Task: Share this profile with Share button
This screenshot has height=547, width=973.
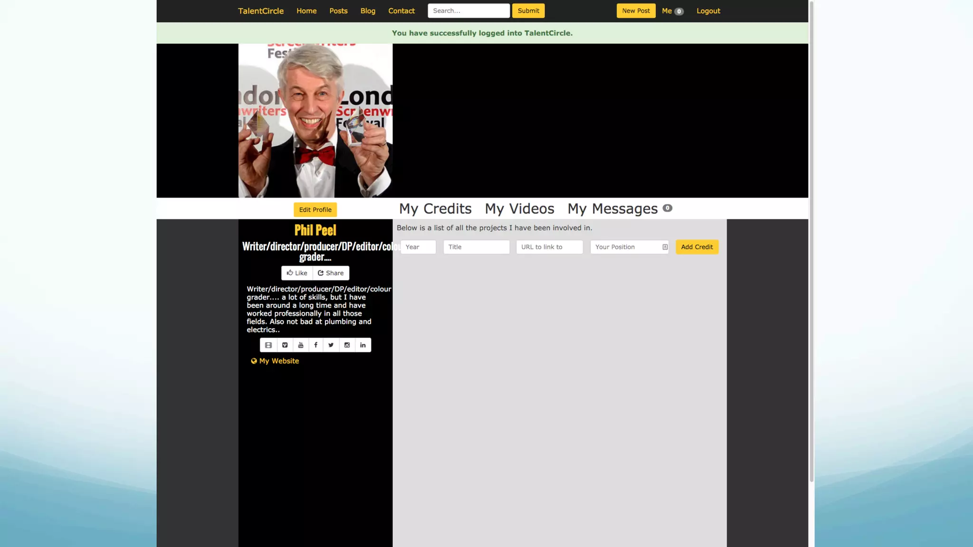Action: click(331, 273)
